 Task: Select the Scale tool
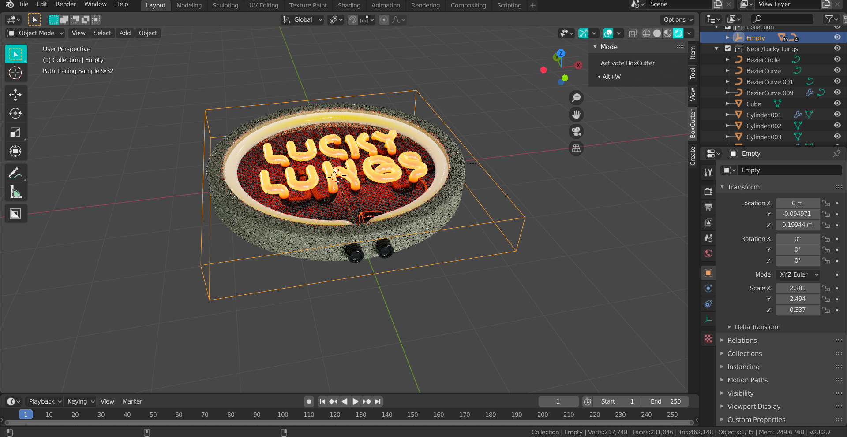click(15, 132)
